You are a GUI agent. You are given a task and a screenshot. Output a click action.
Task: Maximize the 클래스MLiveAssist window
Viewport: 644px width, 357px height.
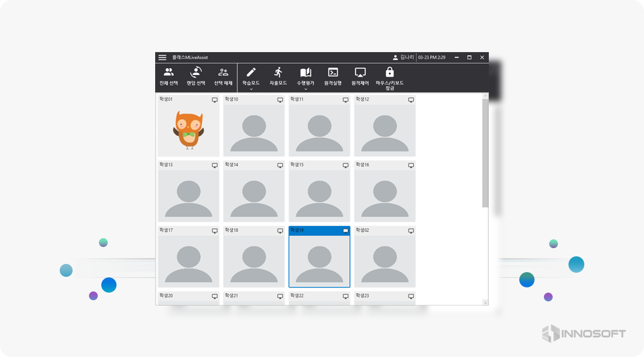(x=470, y=57)
